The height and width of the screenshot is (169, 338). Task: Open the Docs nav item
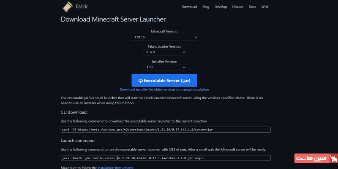point(252,7)
